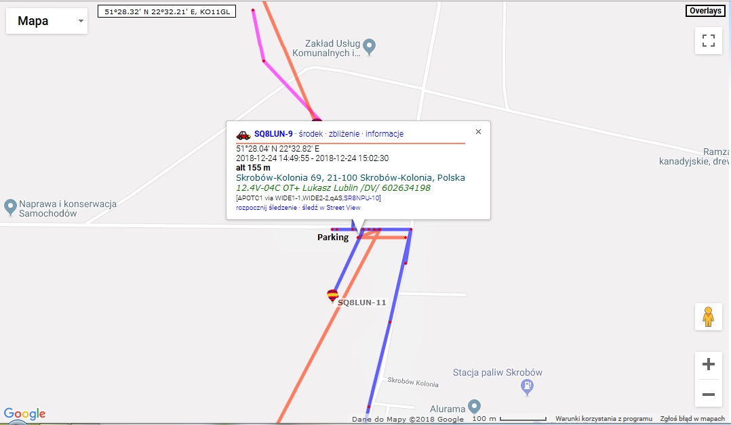Click the zbliżenie link
Screen dimensions: 731x425
344,134
